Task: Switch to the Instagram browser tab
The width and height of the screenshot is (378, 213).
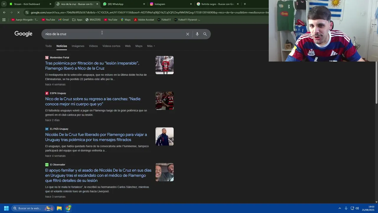Action: [160, 4]
